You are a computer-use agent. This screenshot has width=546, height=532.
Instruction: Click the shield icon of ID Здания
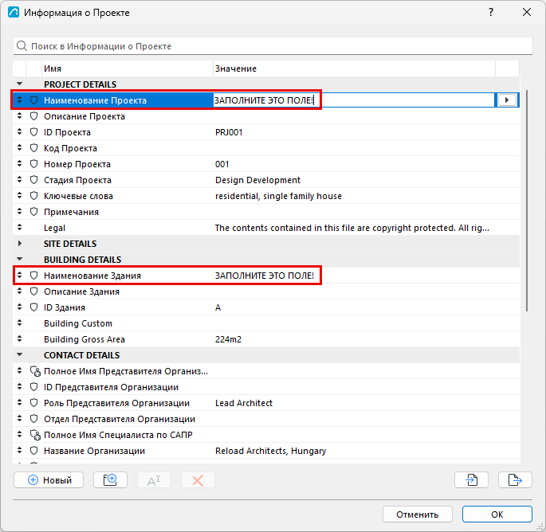[x=33, y=307]
